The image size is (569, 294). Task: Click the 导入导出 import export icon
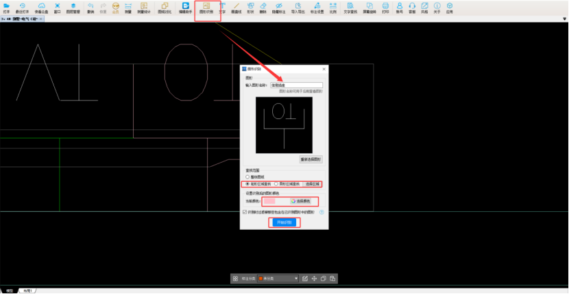coord(299,8)
